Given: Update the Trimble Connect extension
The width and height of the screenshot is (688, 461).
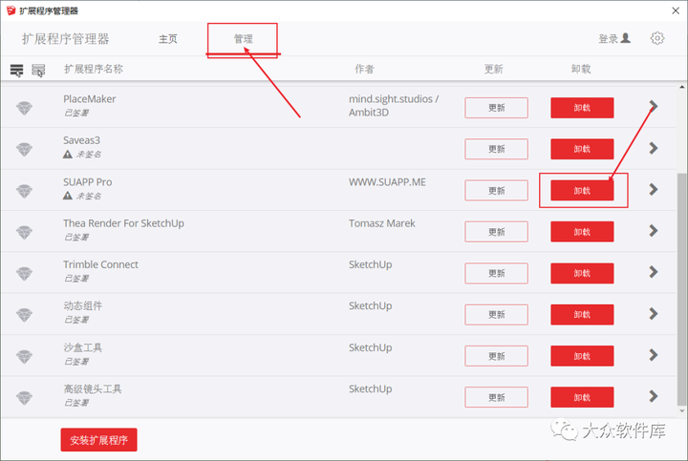Looking at the screenshot, I should click(x=496, y=273).
